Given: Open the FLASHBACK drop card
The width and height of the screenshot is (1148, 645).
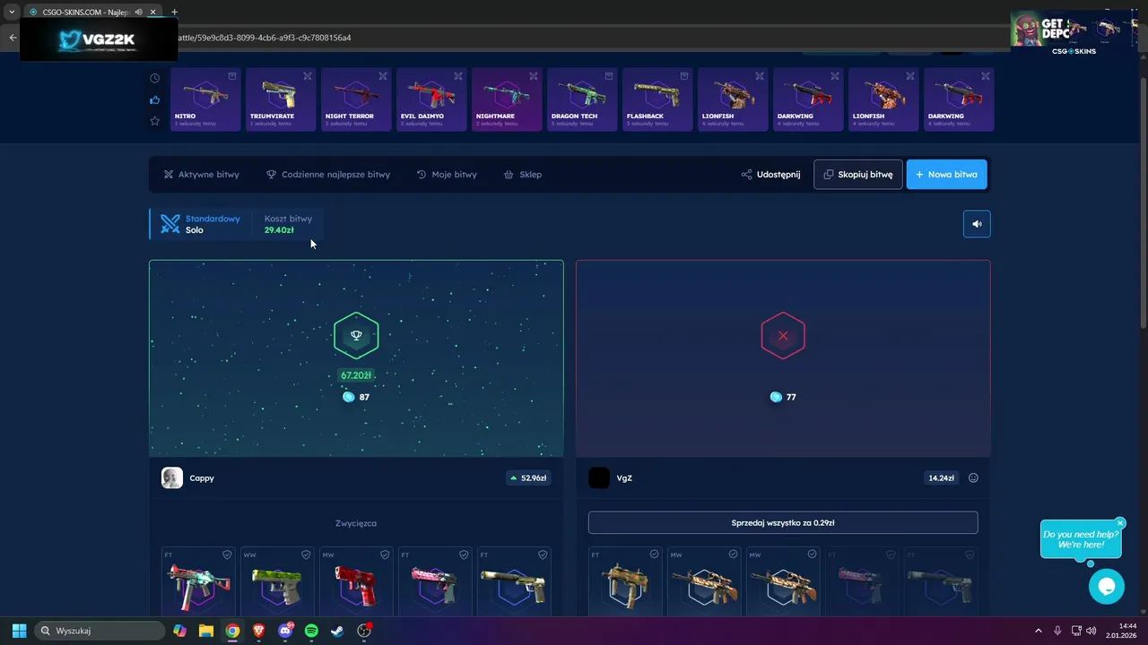Looking at the screenshot, I should (x=657, y=99).
